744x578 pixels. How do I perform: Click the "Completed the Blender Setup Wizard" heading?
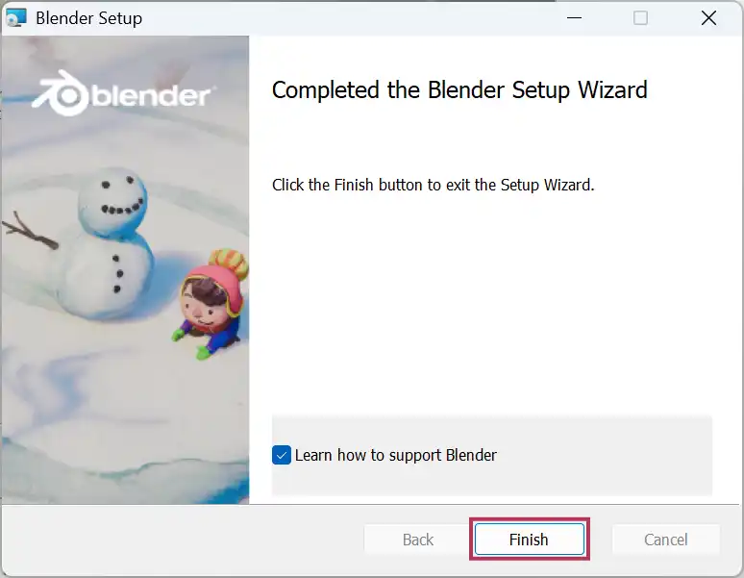coord(459,90)
